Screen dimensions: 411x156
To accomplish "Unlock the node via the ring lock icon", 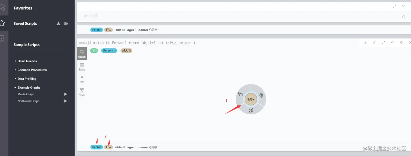I will 240,94.
